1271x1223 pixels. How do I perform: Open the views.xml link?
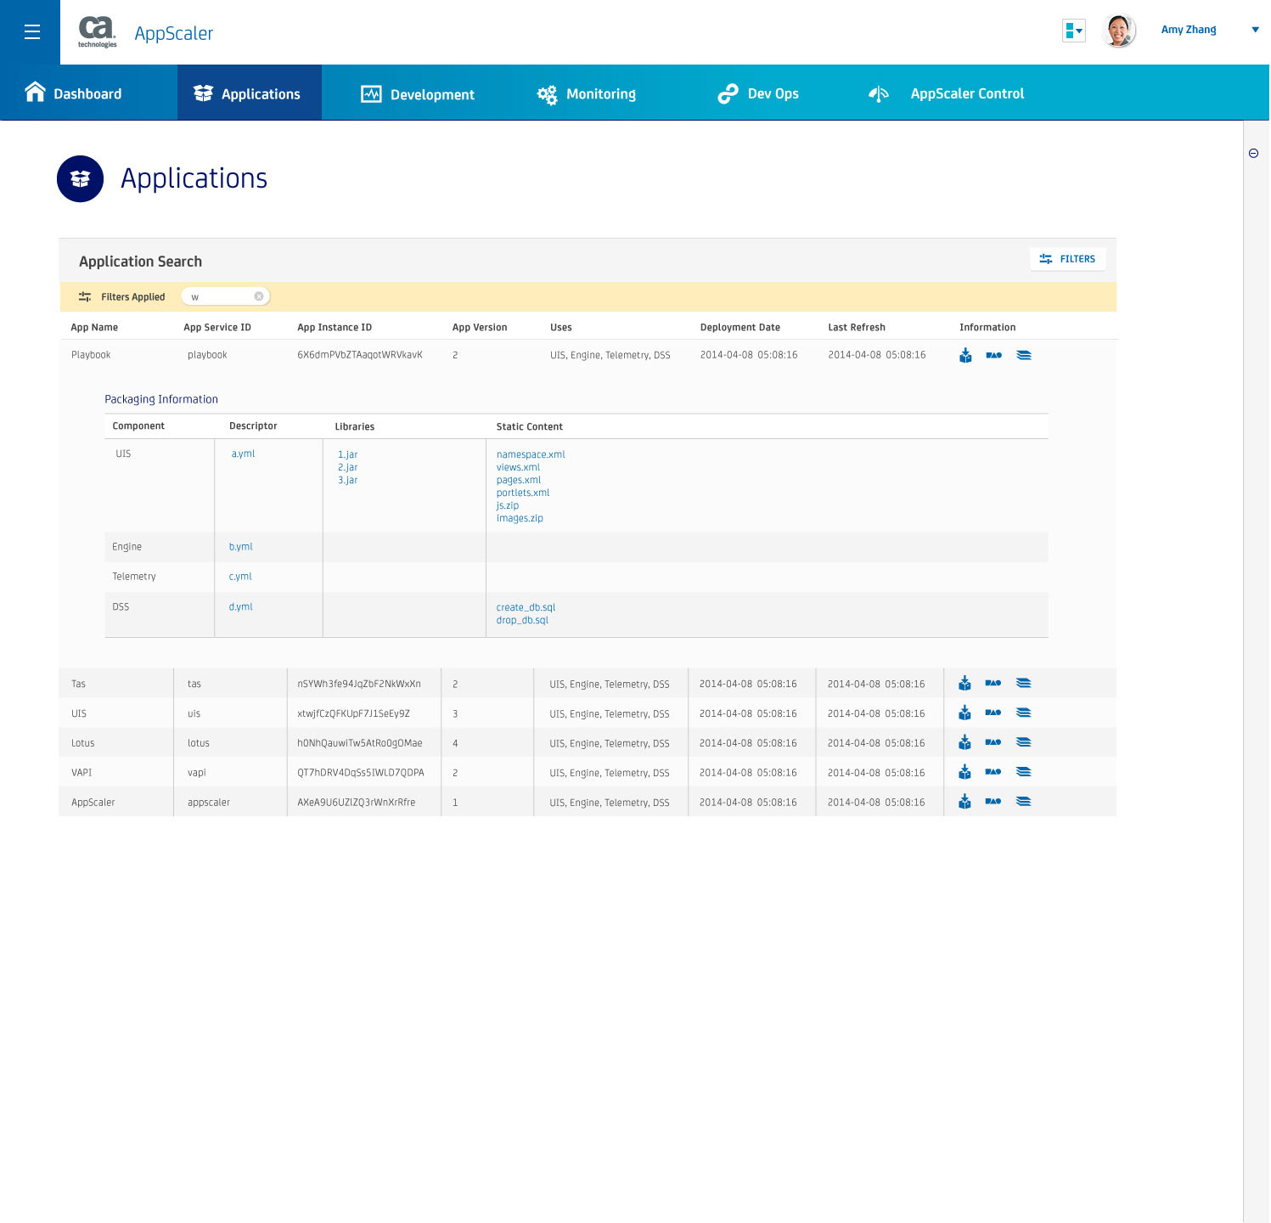[x=518, y=467]
